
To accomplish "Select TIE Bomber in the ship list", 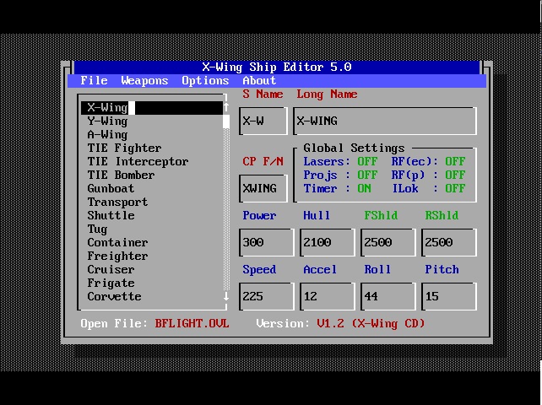I will tap(152, 175).
